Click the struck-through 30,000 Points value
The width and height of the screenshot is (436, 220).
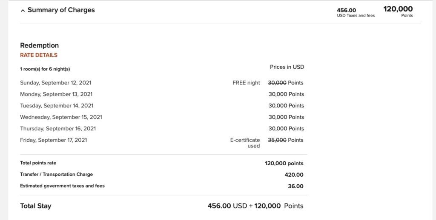coord(285,83)
